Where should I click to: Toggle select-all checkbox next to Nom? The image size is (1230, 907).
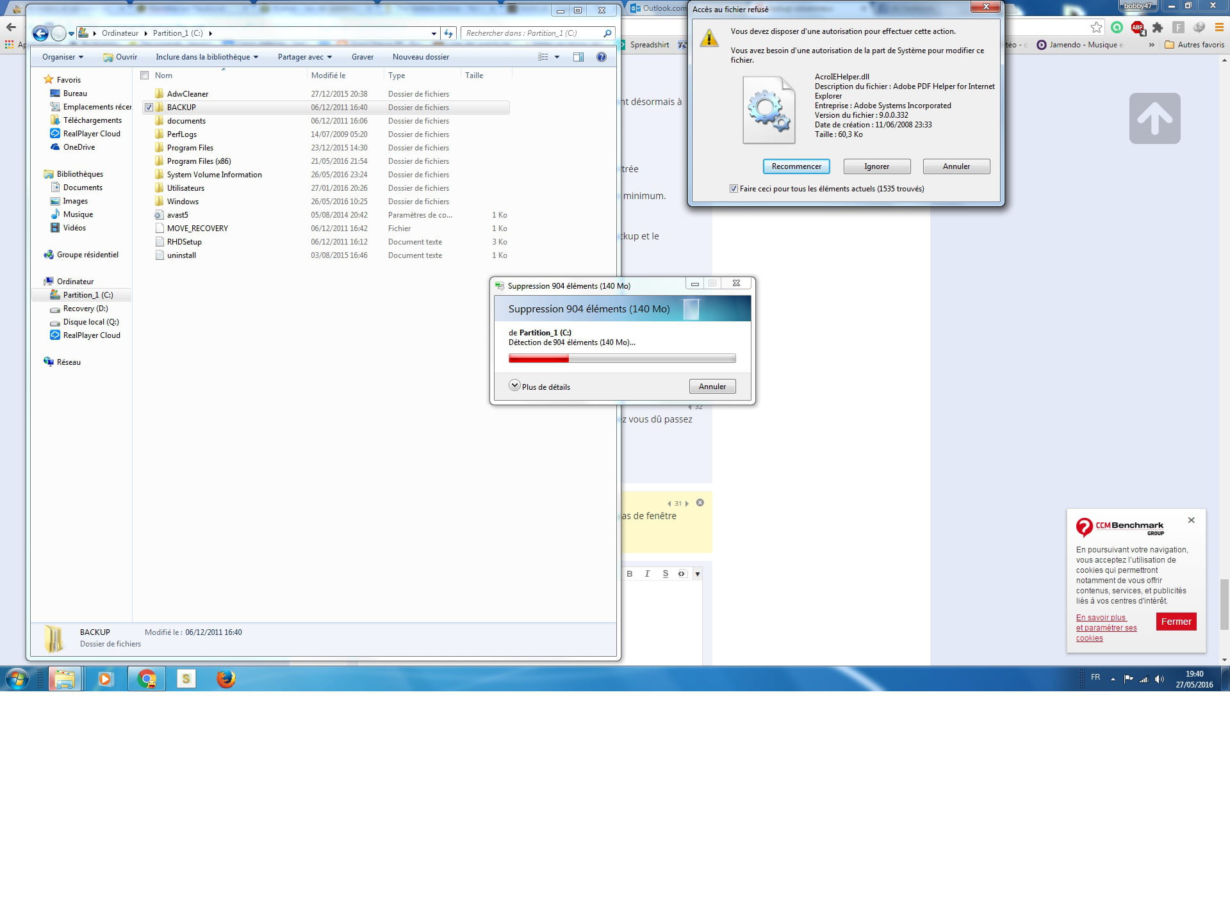point(145,76)
